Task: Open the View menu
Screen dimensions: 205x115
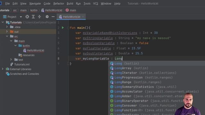Action: point(23,4)
